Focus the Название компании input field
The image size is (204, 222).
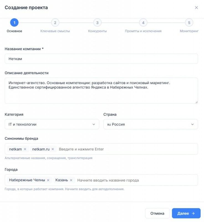(101, 59)
